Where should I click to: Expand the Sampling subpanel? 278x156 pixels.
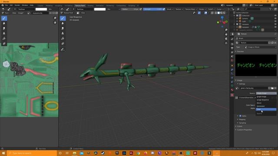tap(242, 123)
